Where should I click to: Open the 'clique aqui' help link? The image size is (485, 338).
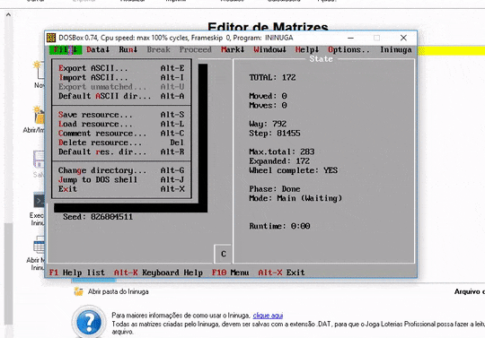pyautogui.click(x=268, y=316)
